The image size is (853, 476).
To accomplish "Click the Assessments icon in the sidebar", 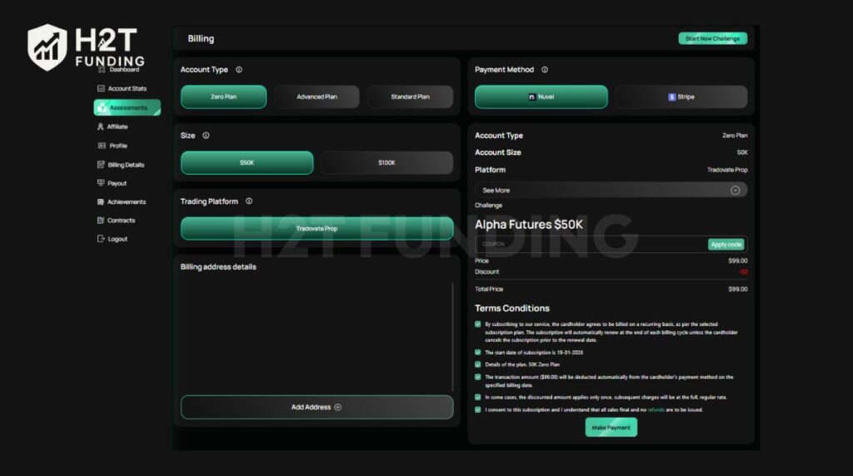I will point(102,107).
